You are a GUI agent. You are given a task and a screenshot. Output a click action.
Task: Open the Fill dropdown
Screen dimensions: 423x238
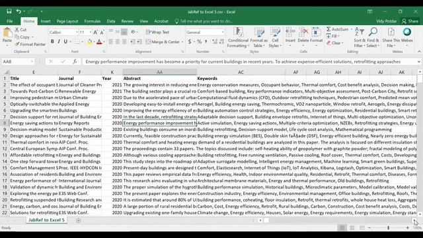(x=333, y=36)
